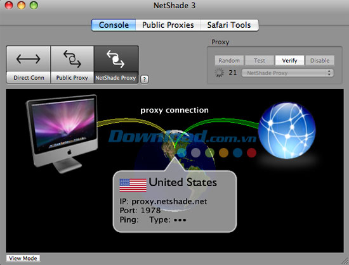This screenshot has height=265, width=349.
Task: Click the orange colored dot
Action: pos(223,152)
